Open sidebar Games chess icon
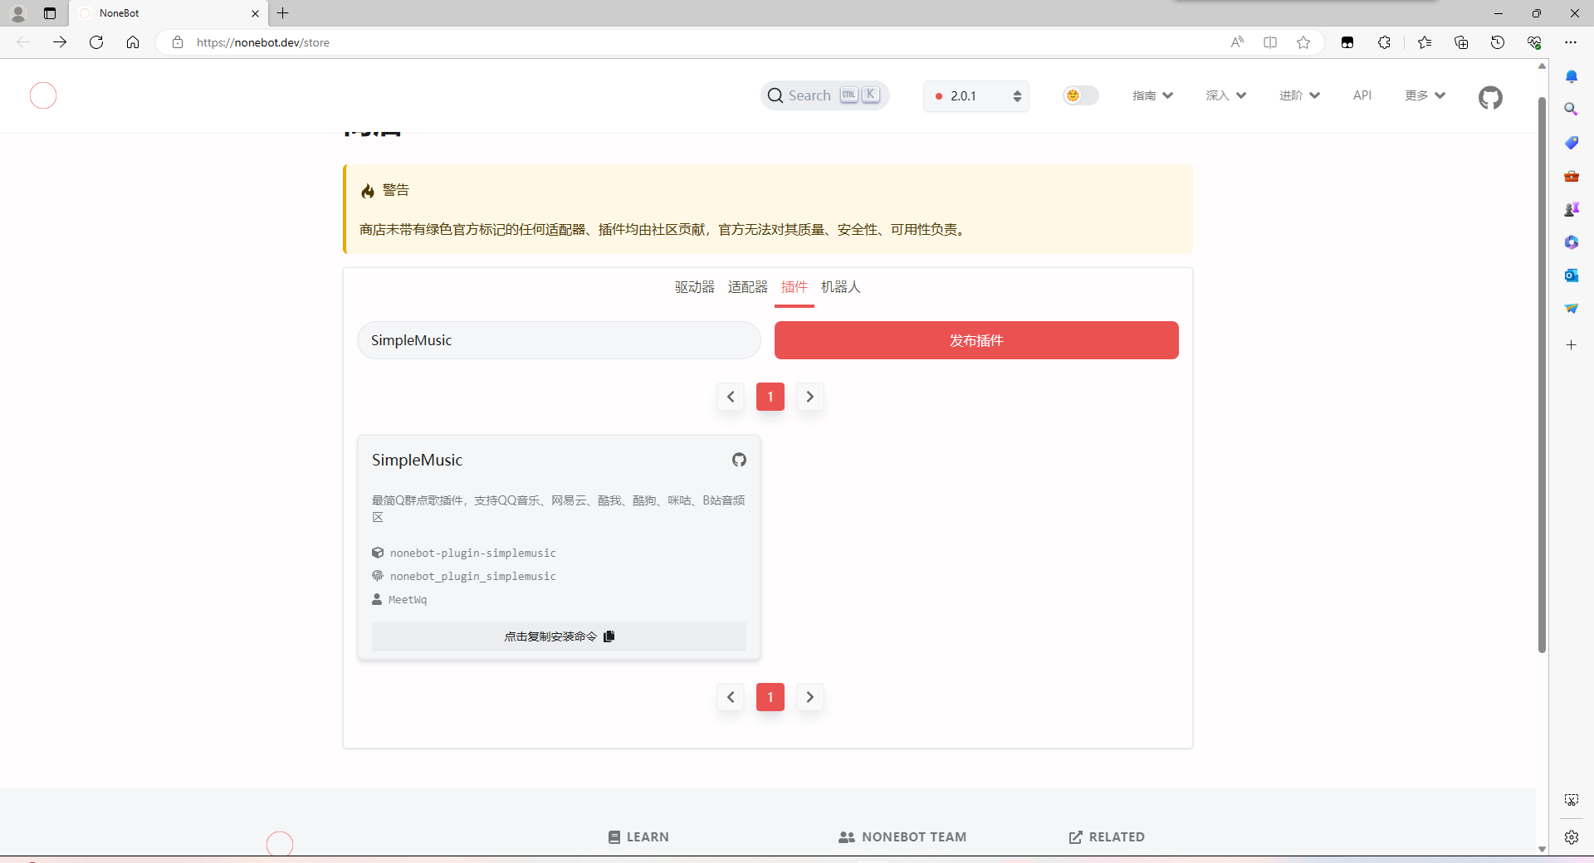Screen dimensions: 1594x863 (1572, 209)
